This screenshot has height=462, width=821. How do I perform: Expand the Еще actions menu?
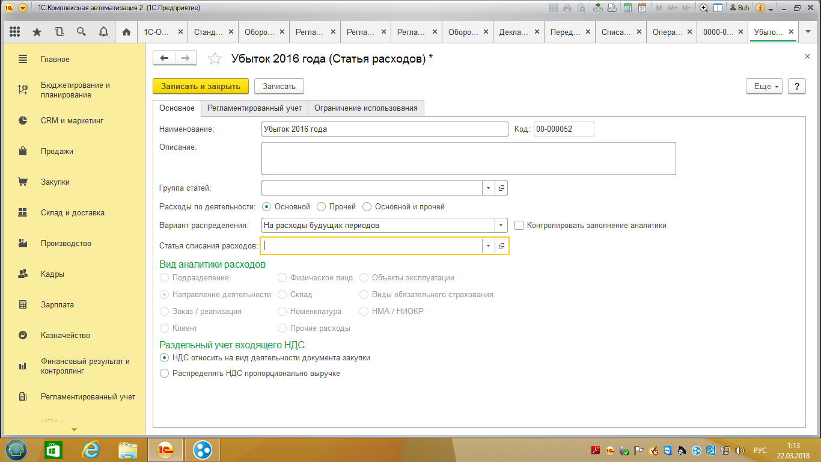tap(763, 86)
